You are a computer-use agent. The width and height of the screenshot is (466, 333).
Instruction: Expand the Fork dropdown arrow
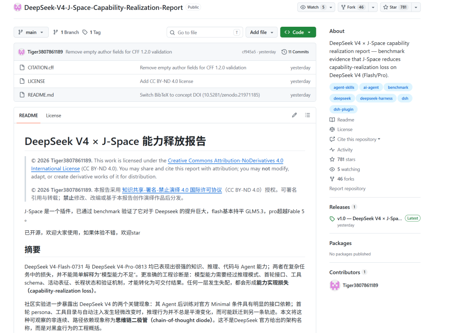[x=373, y=7]
